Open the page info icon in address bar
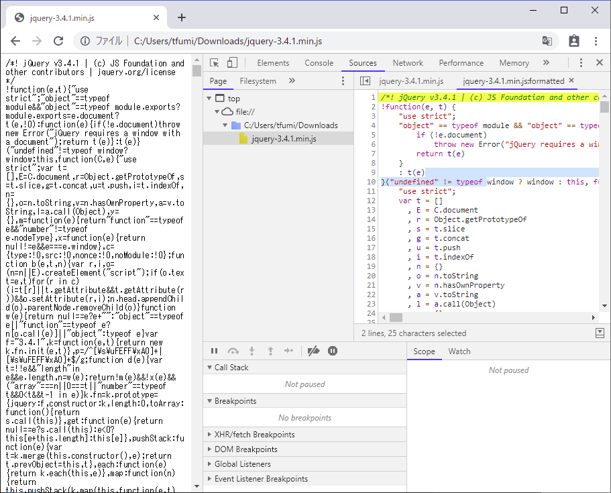Screen dimensions: 611x493 tap(85, 41)
